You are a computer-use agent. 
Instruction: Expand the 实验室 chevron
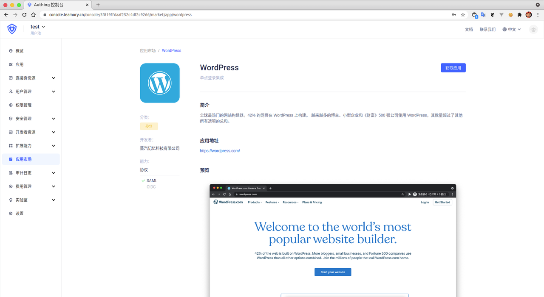[54, 200]
